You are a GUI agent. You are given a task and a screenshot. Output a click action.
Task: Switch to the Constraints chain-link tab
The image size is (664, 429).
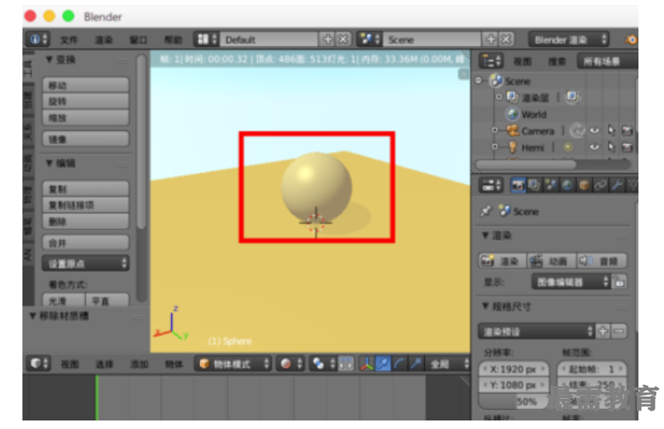[x=600, y=185]
